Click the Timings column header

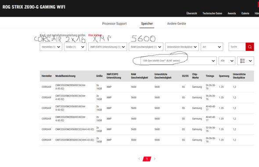click(x=210, y=76)
